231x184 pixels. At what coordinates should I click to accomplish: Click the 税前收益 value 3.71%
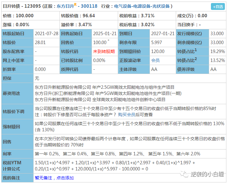point(148,16)
